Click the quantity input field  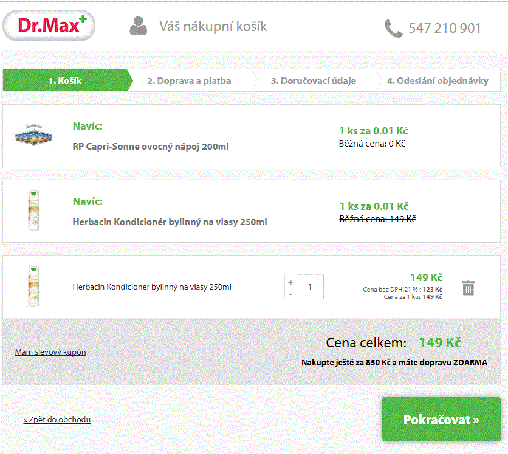(x=310, y=287)
